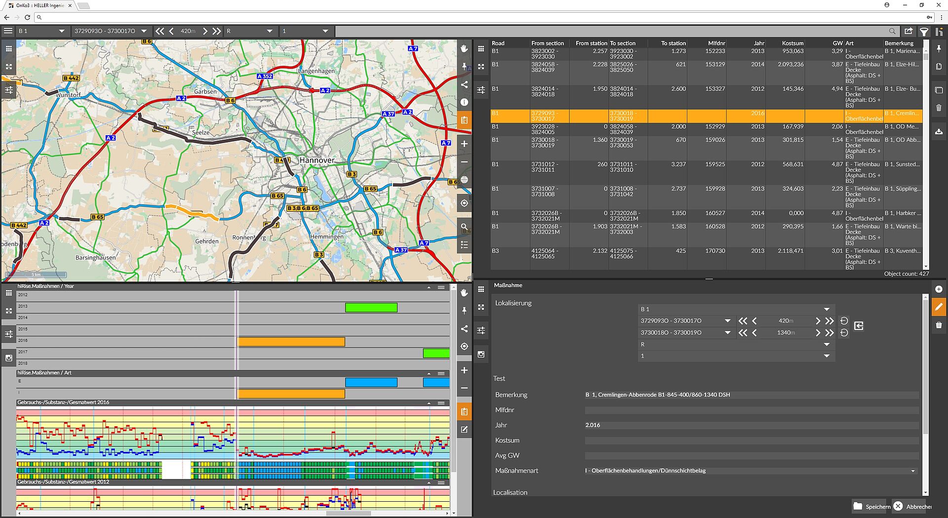The width and height of the screenshot is (948, 518).
Task: Toggle the edit note tool in chart toolbar
Action: tap(464, 430)
